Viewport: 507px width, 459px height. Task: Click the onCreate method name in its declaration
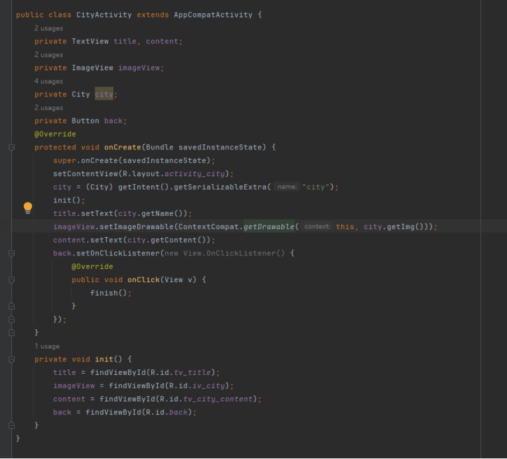click(x=123, y=148)
